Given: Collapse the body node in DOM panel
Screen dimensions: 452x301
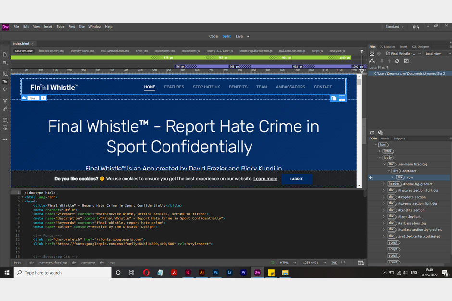Looking at the screenshot, I should pyautogui.click(x=380, y=158).
